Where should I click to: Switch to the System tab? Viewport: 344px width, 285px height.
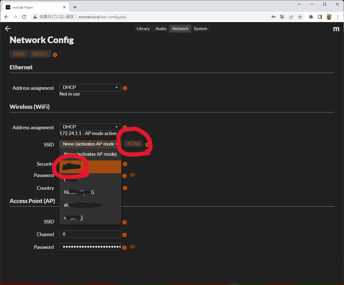click(201, 29)
